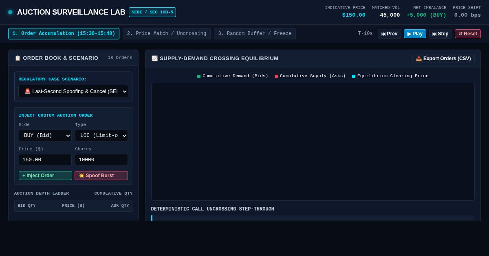Trigger the Spoof Burst button
This screenshot has height=256, width=489.
click(101, 176)
